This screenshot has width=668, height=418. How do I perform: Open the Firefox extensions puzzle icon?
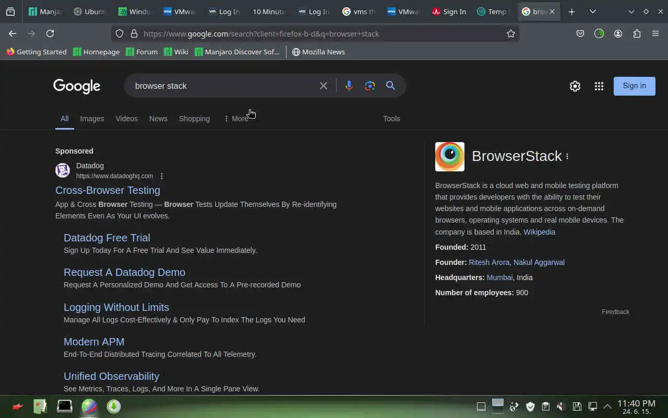point(637,33)
